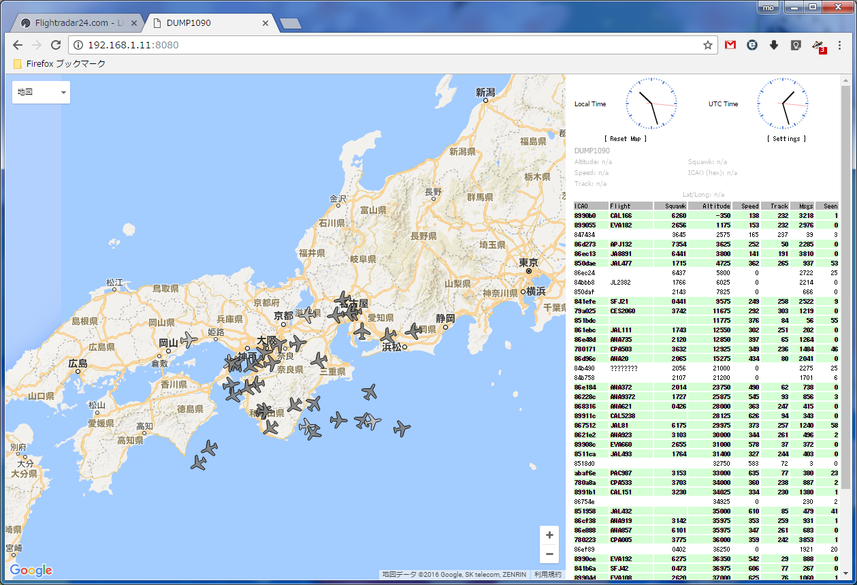Bookmark this page with the star icon
The width and height of the screenshot is (857, 585).
[708, 45]
